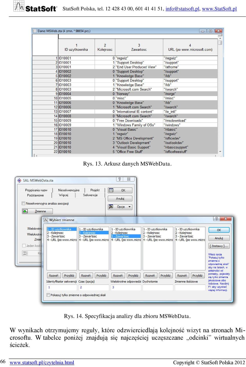Click Rozwiń under Wielokrotne odpowiedzi list
This screenshot has width=246, height=367.
click(x=118, y=276)
